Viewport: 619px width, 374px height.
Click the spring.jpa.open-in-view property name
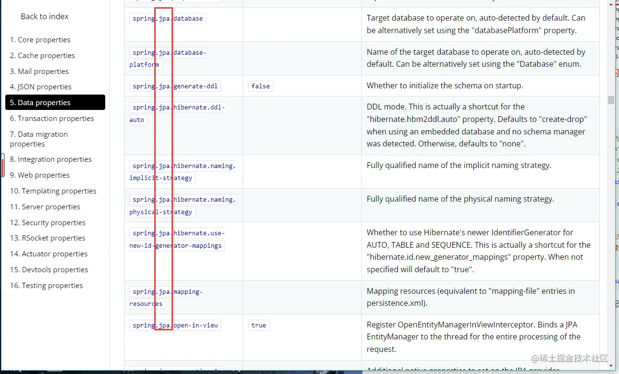click(x=175, y=326)
